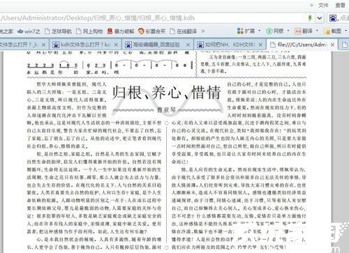Click the 截图 screenshot tool icon
Viewport: 349px width, 253px height.
pos(327,31)
